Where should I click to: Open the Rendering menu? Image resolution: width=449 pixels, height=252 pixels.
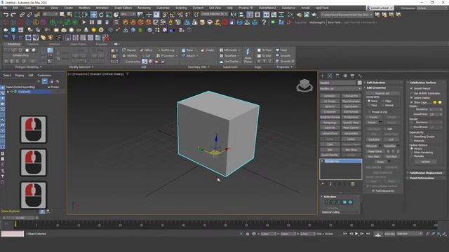(144, 8)
